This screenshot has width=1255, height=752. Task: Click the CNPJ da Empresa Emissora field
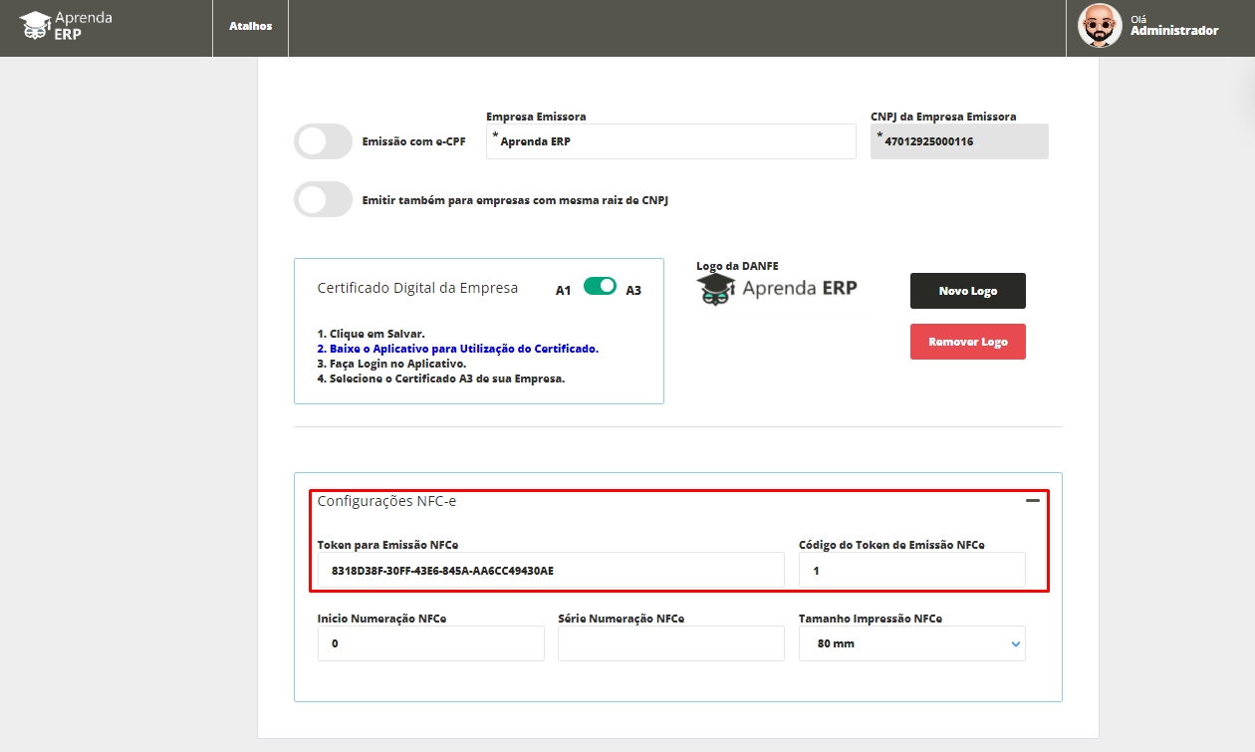[x=959, y=141]
